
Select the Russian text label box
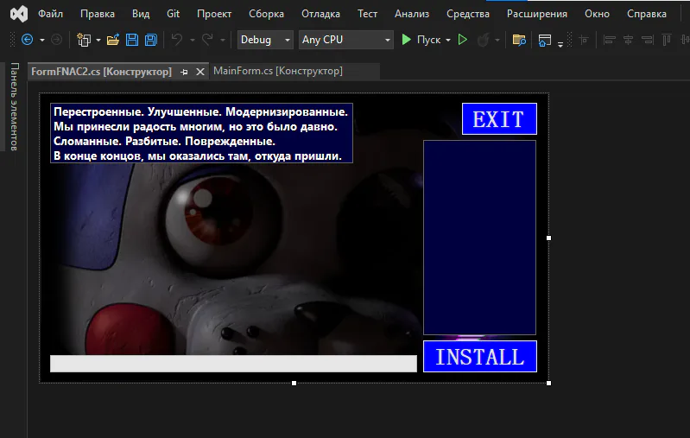click(x=201, y=133)
